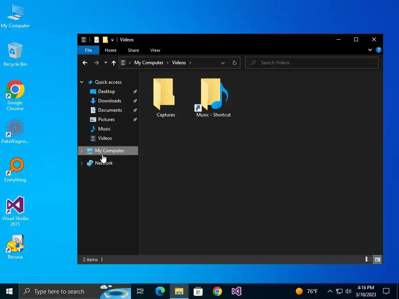Click the path folder icon in the address bar
The height and width of the screenshot is (299, 399).
(123, 63)
